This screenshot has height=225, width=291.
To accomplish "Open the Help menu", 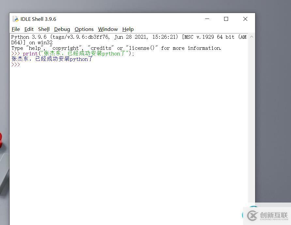I will click(x=128, y=29).
